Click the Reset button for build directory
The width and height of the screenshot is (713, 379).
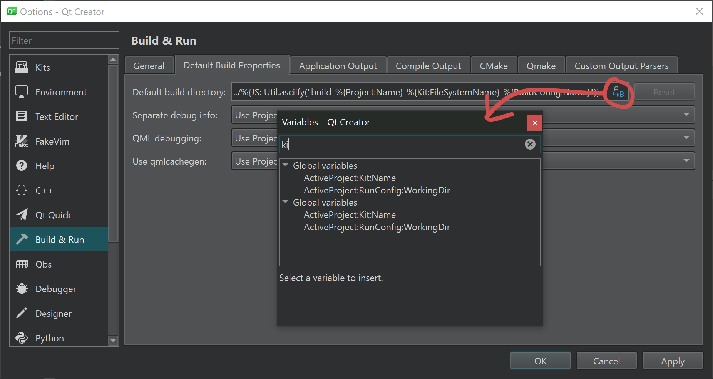664,92
